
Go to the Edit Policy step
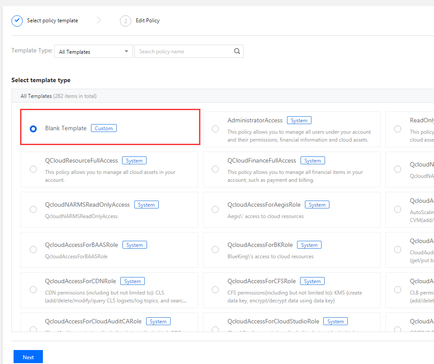[x=147, y=21]
